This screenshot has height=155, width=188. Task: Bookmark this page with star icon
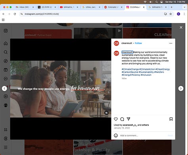point(171,14)
